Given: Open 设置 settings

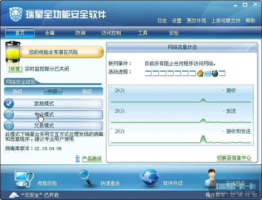Looking at the screenshot, I should (176, 21).
